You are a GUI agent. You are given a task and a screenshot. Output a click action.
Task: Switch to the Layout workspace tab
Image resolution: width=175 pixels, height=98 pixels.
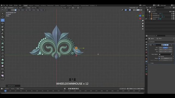click(x=25, y=5)
